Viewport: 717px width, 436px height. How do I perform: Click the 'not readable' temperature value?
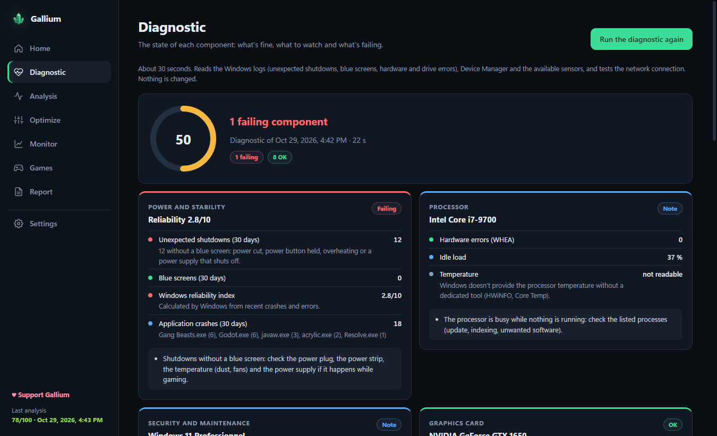click(662, 275)
